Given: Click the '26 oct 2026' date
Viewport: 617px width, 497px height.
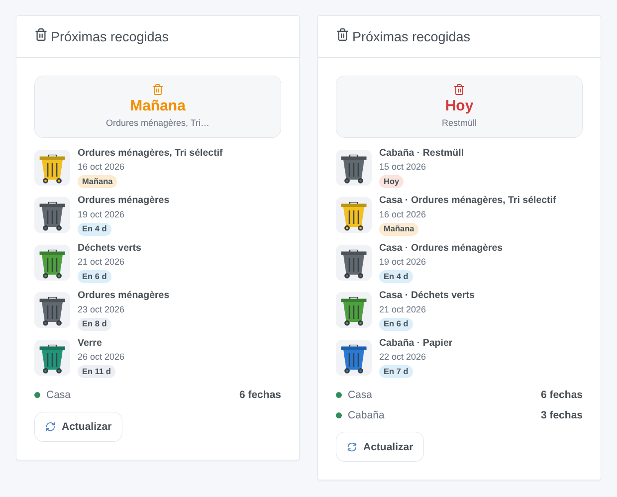Looking at the screenshot, I should point(101,357).
